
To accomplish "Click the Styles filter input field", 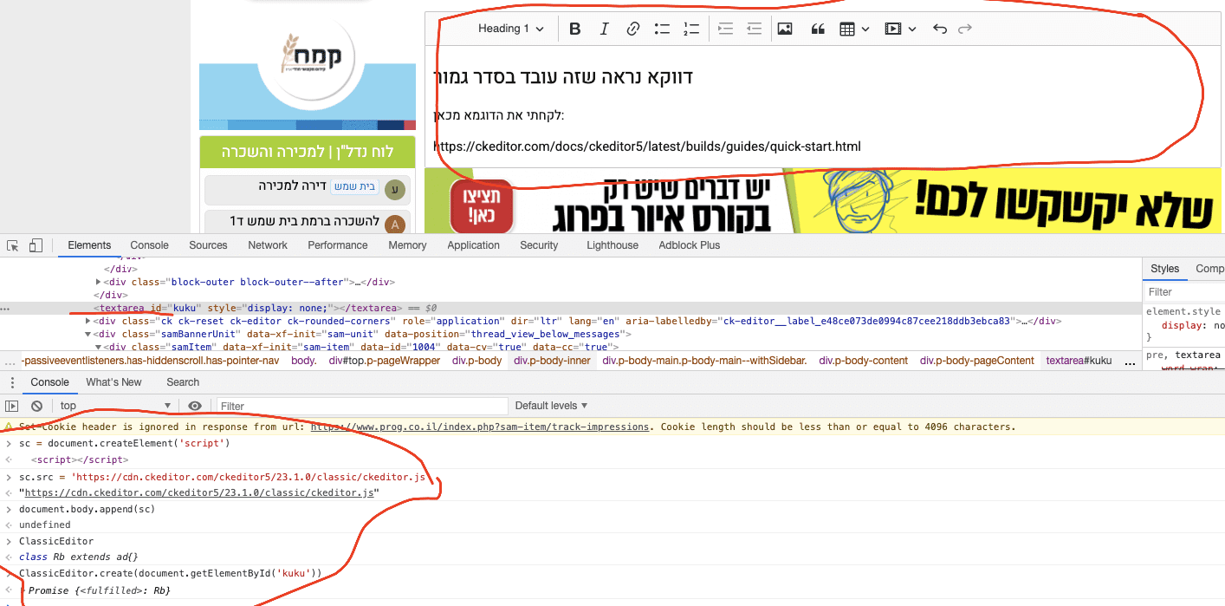I will pyautogui.click(x=1185, y=292).
